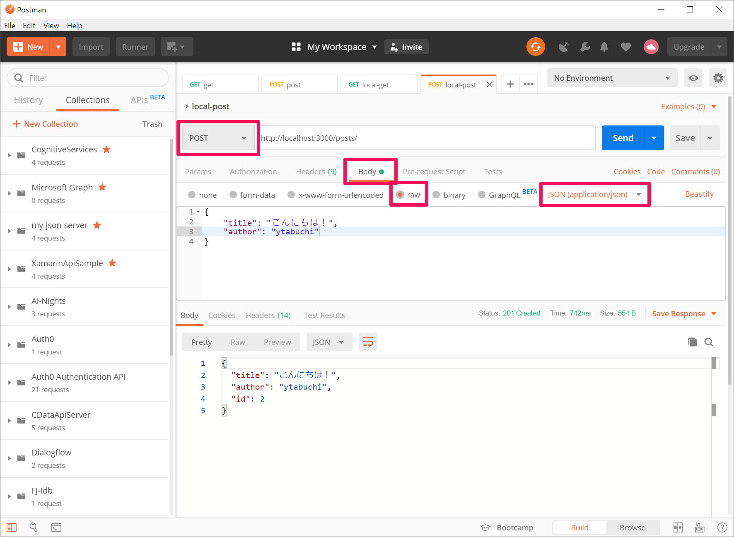
Task: Select the GraphQL body option
Action: pos(482,195)
